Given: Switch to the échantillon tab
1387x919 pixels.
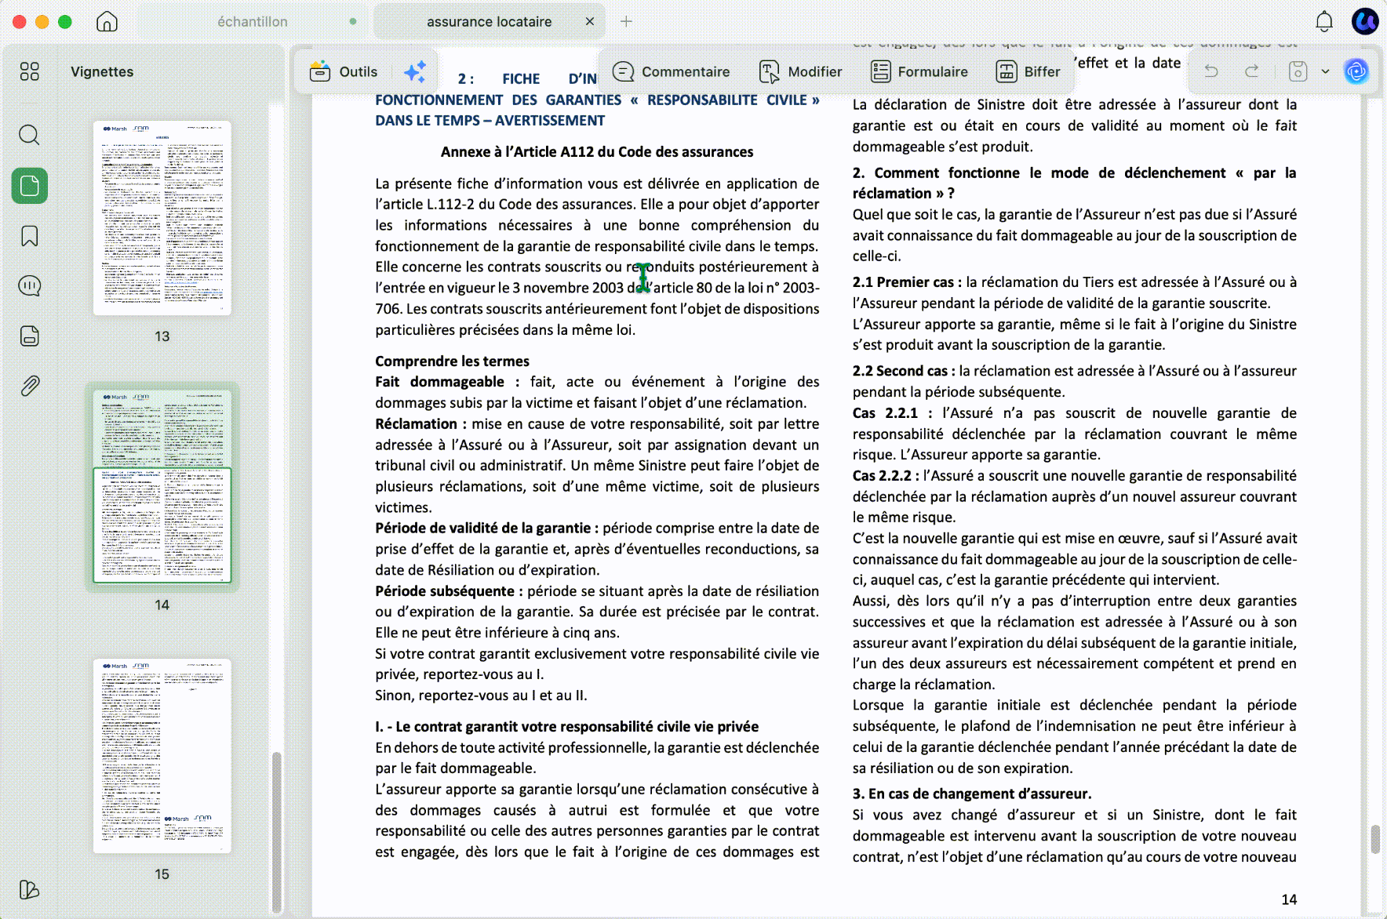Looking at the screenshot, I should click(253, 22).
